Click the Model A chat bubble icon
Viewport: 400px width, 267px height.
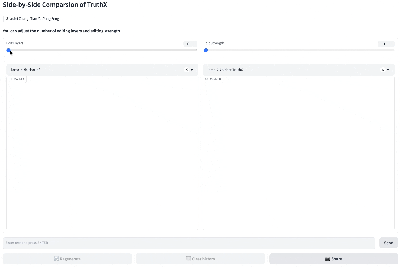tap(10, 79)
